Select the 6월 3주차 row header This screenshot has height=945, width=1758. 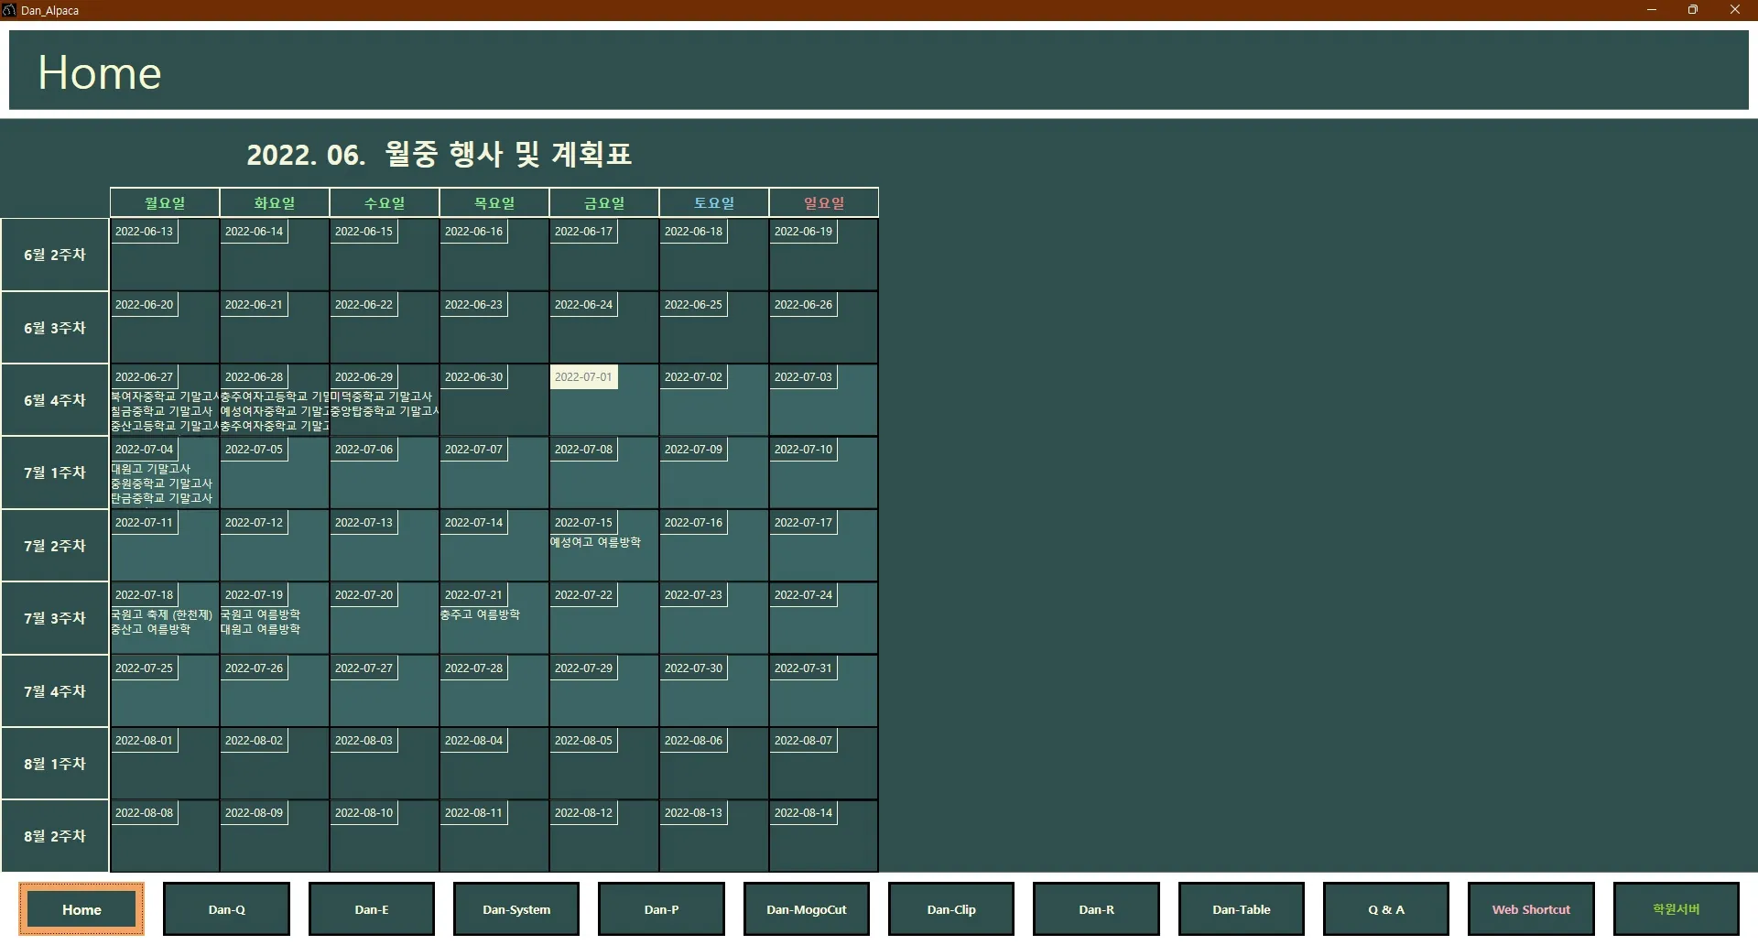[55, 328]
